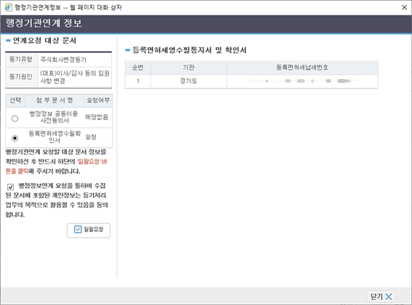The image size is (412, 305).
Task: Click the 등록면허세영수필확인서 document name
Action: (54, 137)
